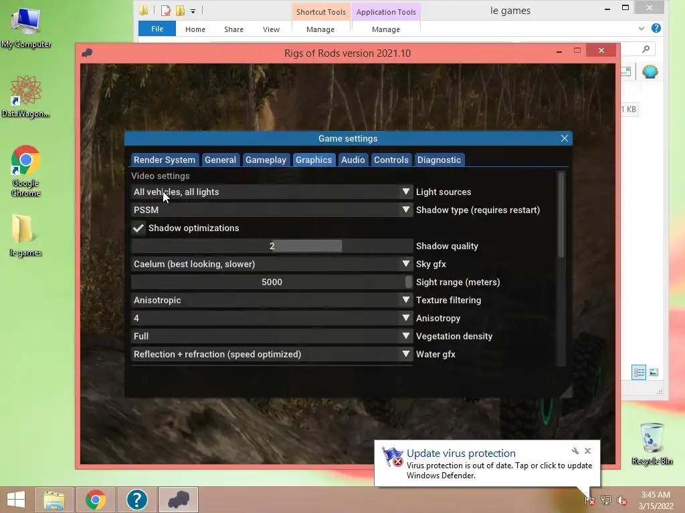The width and height of the screenshot is (685, 513).
Task: Open File Explorer from taskbar
Action: (54, 500)
